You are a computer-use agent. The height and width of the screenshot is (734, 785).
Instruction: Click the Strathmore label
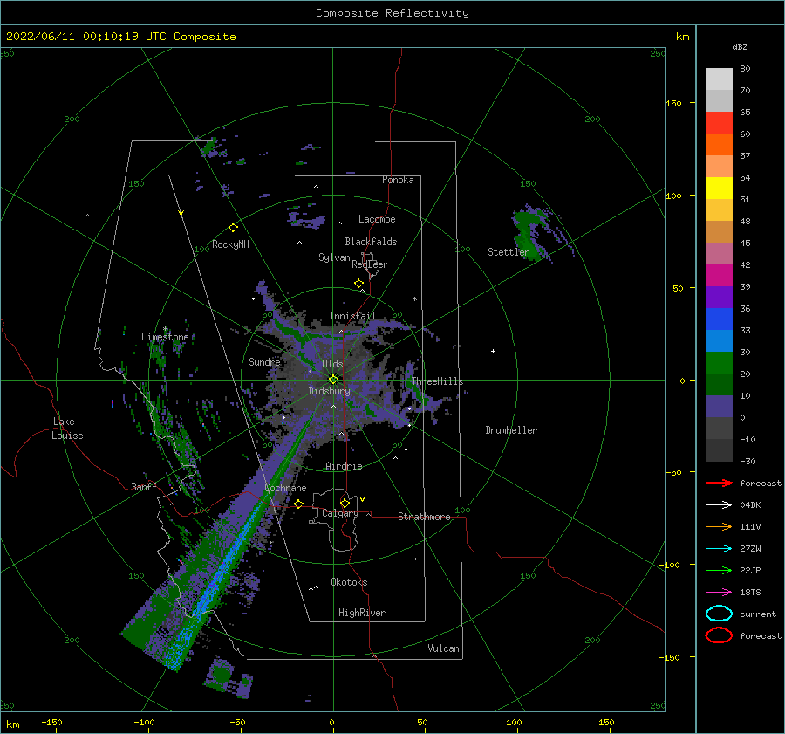pos(424,517)
